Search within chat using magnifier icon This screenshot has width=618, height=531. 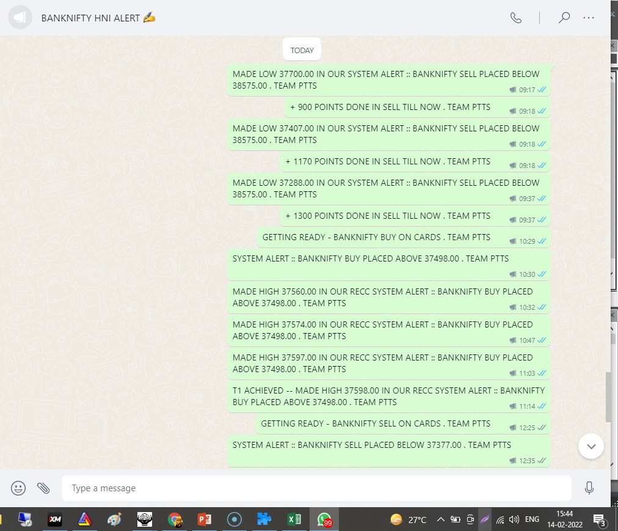pyautogui.click(x=564, y=18)
